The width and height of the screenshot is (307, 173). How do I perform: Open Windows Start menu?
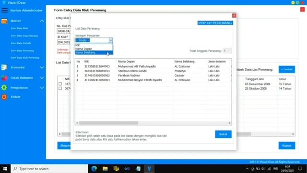(x=5, y=169)
